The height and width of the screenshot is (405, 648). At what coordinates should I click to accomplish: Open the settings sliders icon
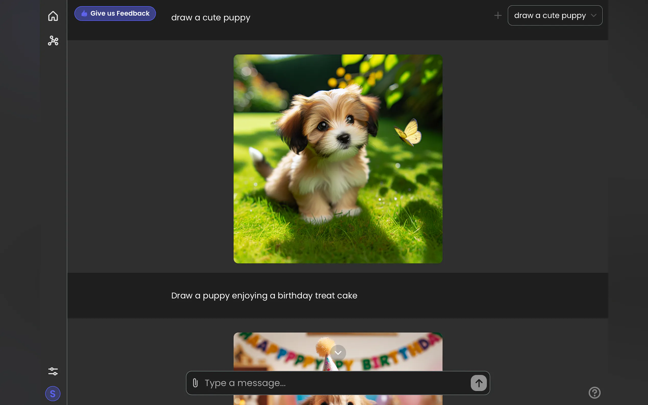tap(53, 371)
